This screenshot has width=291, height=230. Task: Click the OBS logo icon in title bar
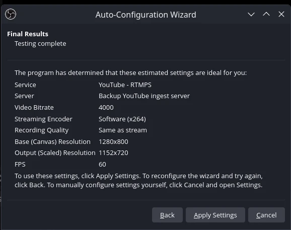11,14
